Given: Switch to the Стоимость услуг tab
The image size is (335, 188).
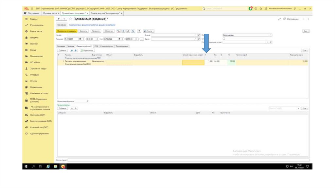Looking at the screenshot, I should coord(107,47).
